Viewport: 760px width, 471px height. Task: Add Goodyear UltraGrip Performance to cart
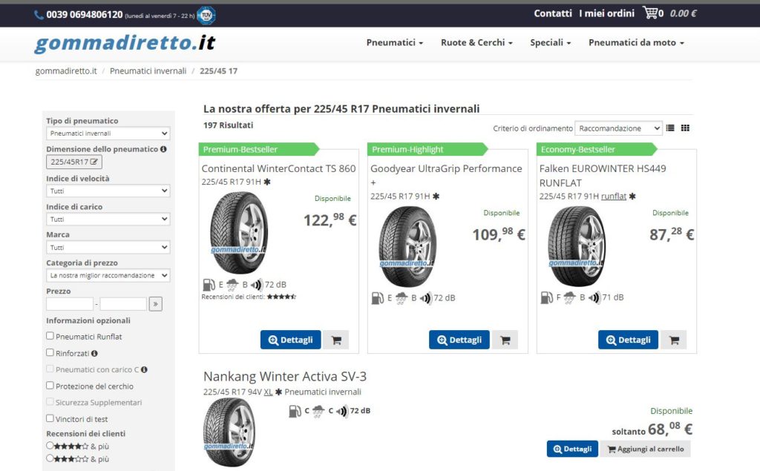[505, 340]
